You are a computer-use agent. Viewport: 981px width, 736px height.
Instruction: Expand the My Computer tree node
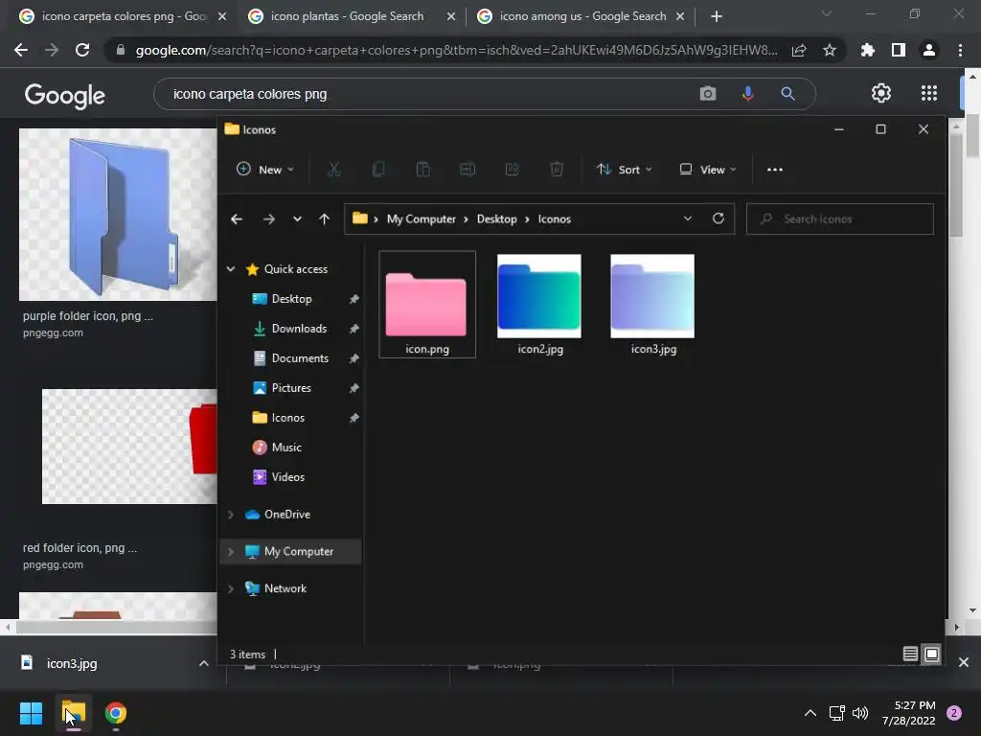click(x=231, y=551)
